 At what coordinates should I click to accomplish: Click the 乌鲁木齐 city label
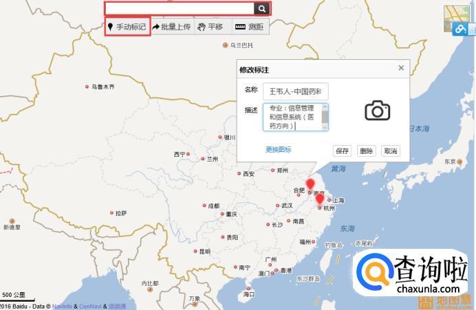[103, 87]
